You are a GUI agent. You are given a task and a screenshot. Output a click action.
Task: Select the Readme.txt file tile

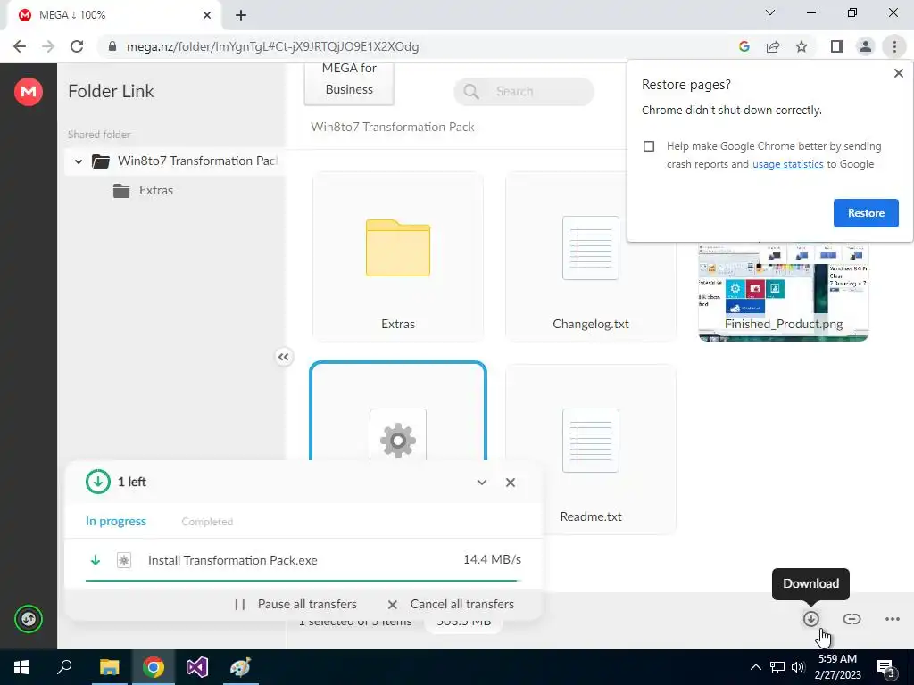click(x=591, y=450)
